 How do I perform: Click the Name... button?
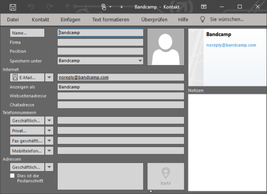[27, 33]
